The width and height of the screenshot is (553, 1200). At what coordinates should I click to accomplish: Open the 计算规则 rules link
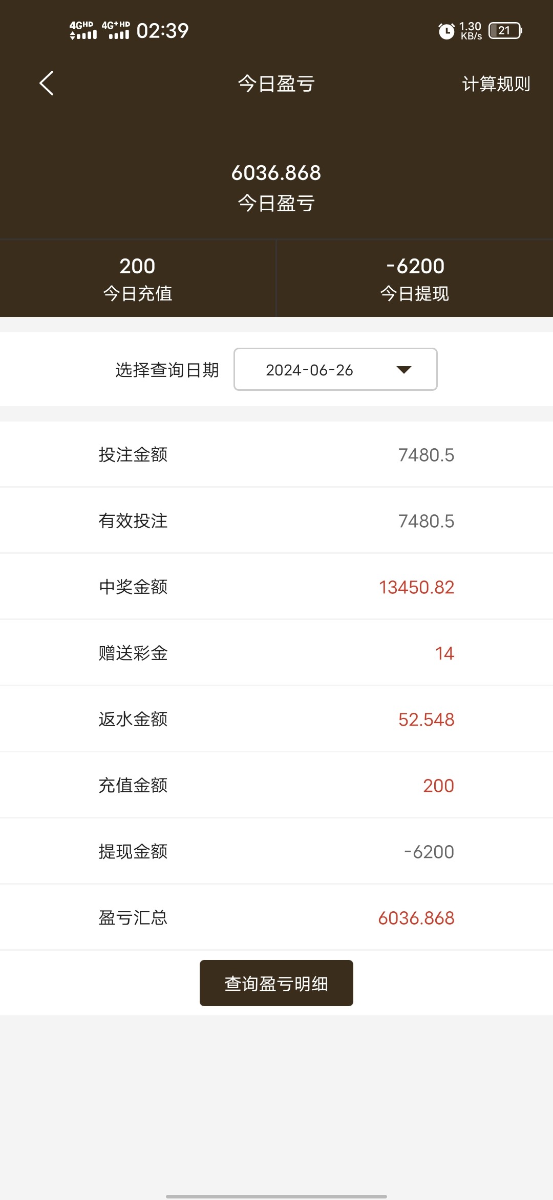(x=496, y=84)
